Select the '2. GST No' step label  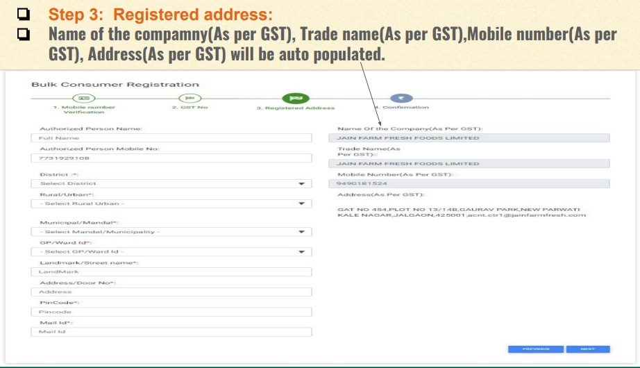click(x=190, y=108)
